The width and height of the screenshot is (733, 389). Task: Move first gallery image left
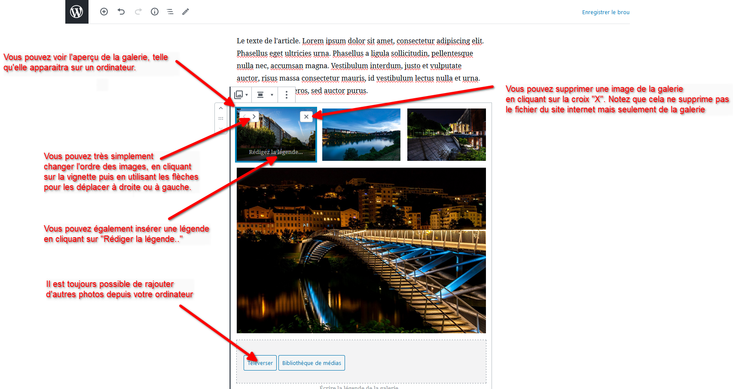(244, 116)
